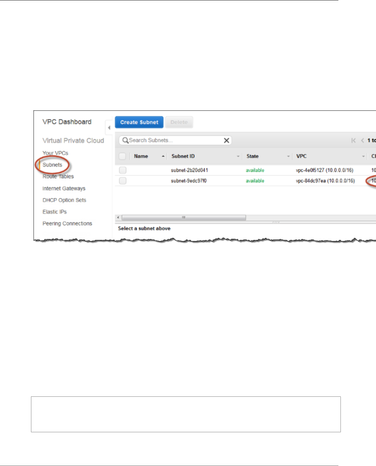The height and width of the screenshot is (466, 376).
Task: Collapse the navigation pane with the arrow
Action: [x=109, y=128]
